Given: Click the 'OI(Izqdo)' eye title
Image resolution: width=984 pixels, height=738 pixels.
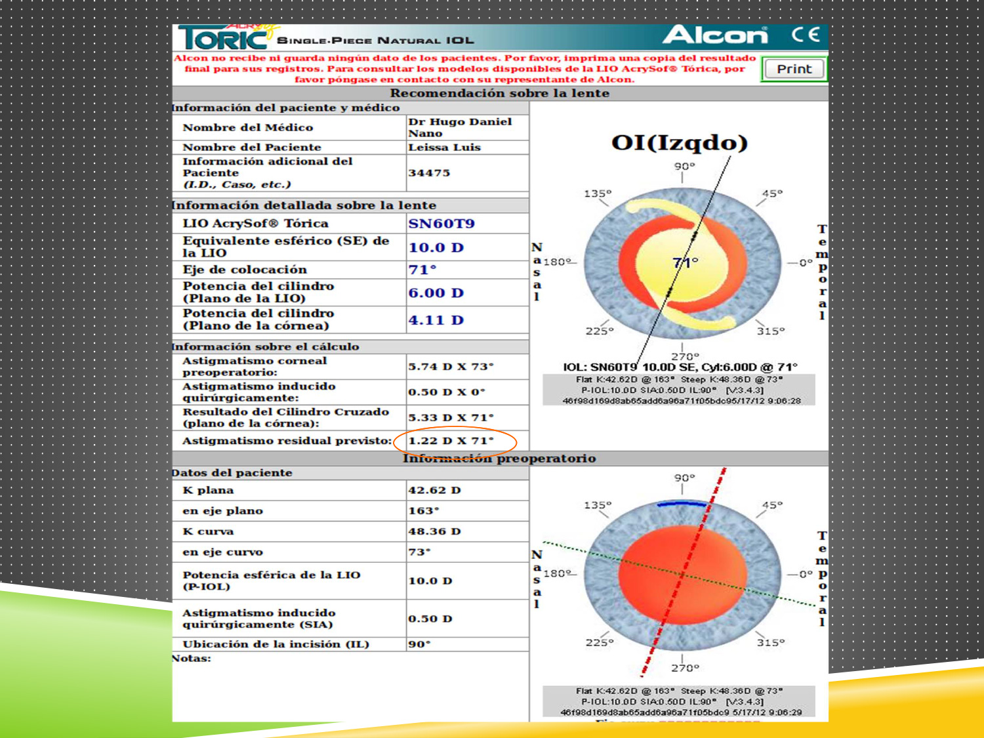Looking at the screenshot, I should click(680, 142).
